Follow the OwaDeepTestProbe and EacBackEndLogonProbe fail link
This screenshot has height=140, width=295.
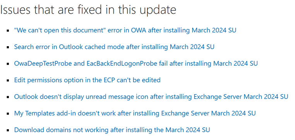coord(136,63)
